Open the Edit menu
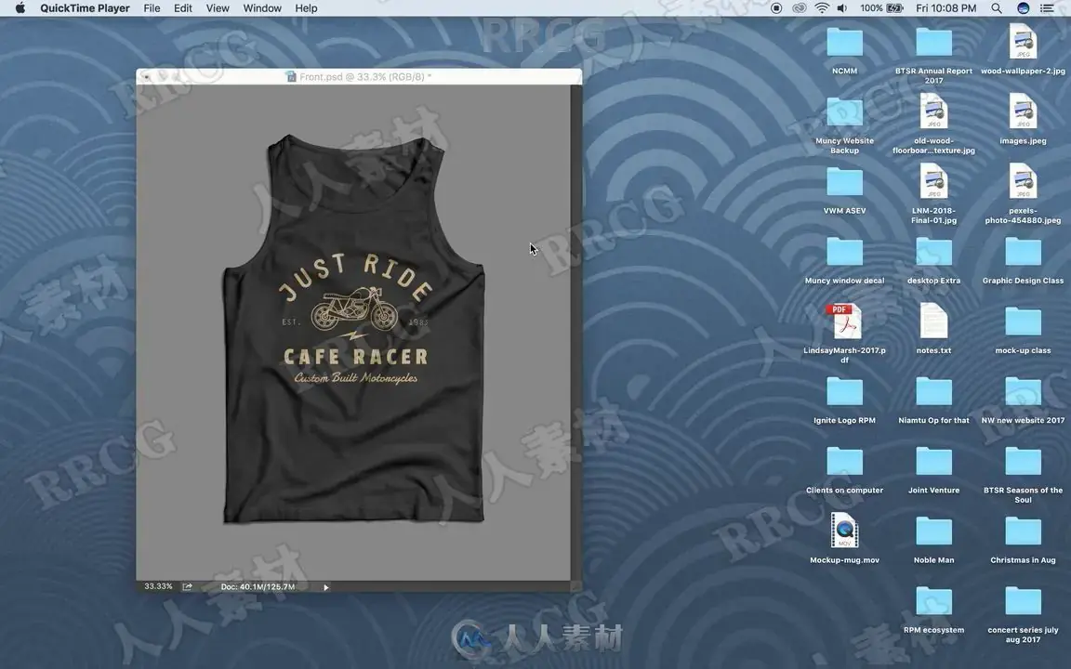 (x=182, y=8)
